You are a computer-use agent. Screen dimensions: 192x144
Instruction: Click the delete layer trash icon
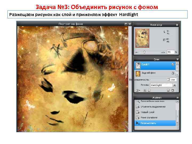173,90
